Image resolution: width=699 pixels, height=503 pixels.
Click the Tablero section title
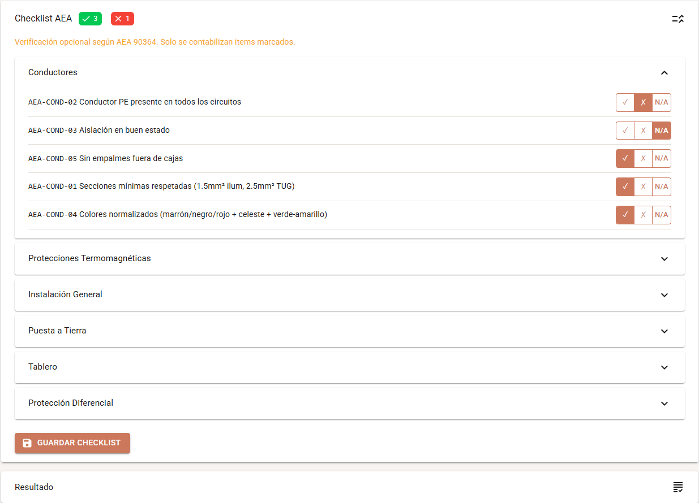coord(42,367)
